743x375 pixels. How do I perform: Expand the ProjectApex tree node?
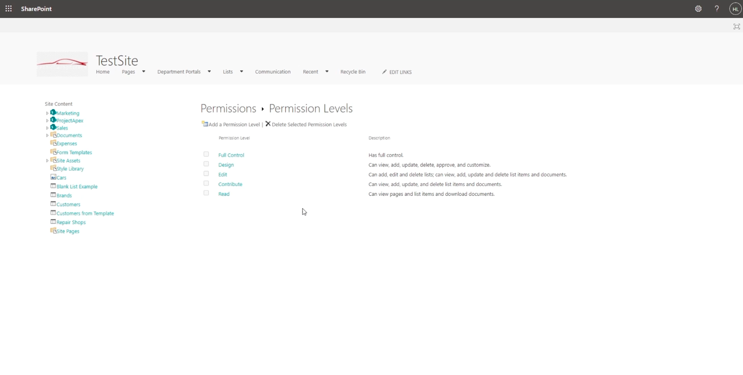coord(47,121)
